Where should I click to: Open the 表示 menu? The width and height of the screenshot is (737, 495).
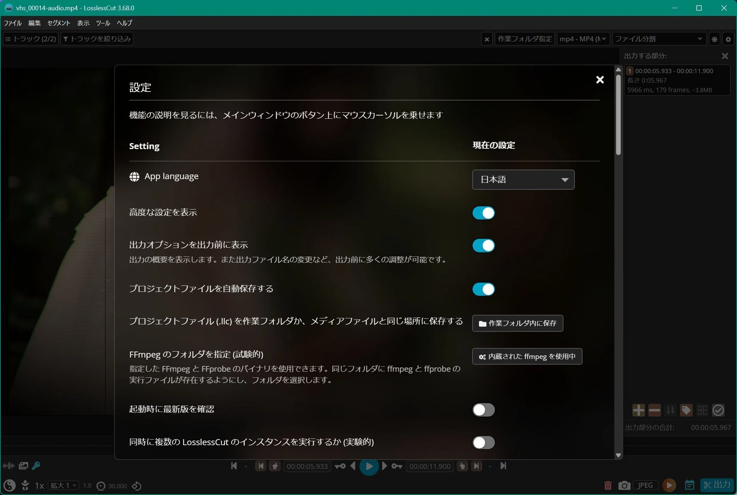tap(83, 23)
